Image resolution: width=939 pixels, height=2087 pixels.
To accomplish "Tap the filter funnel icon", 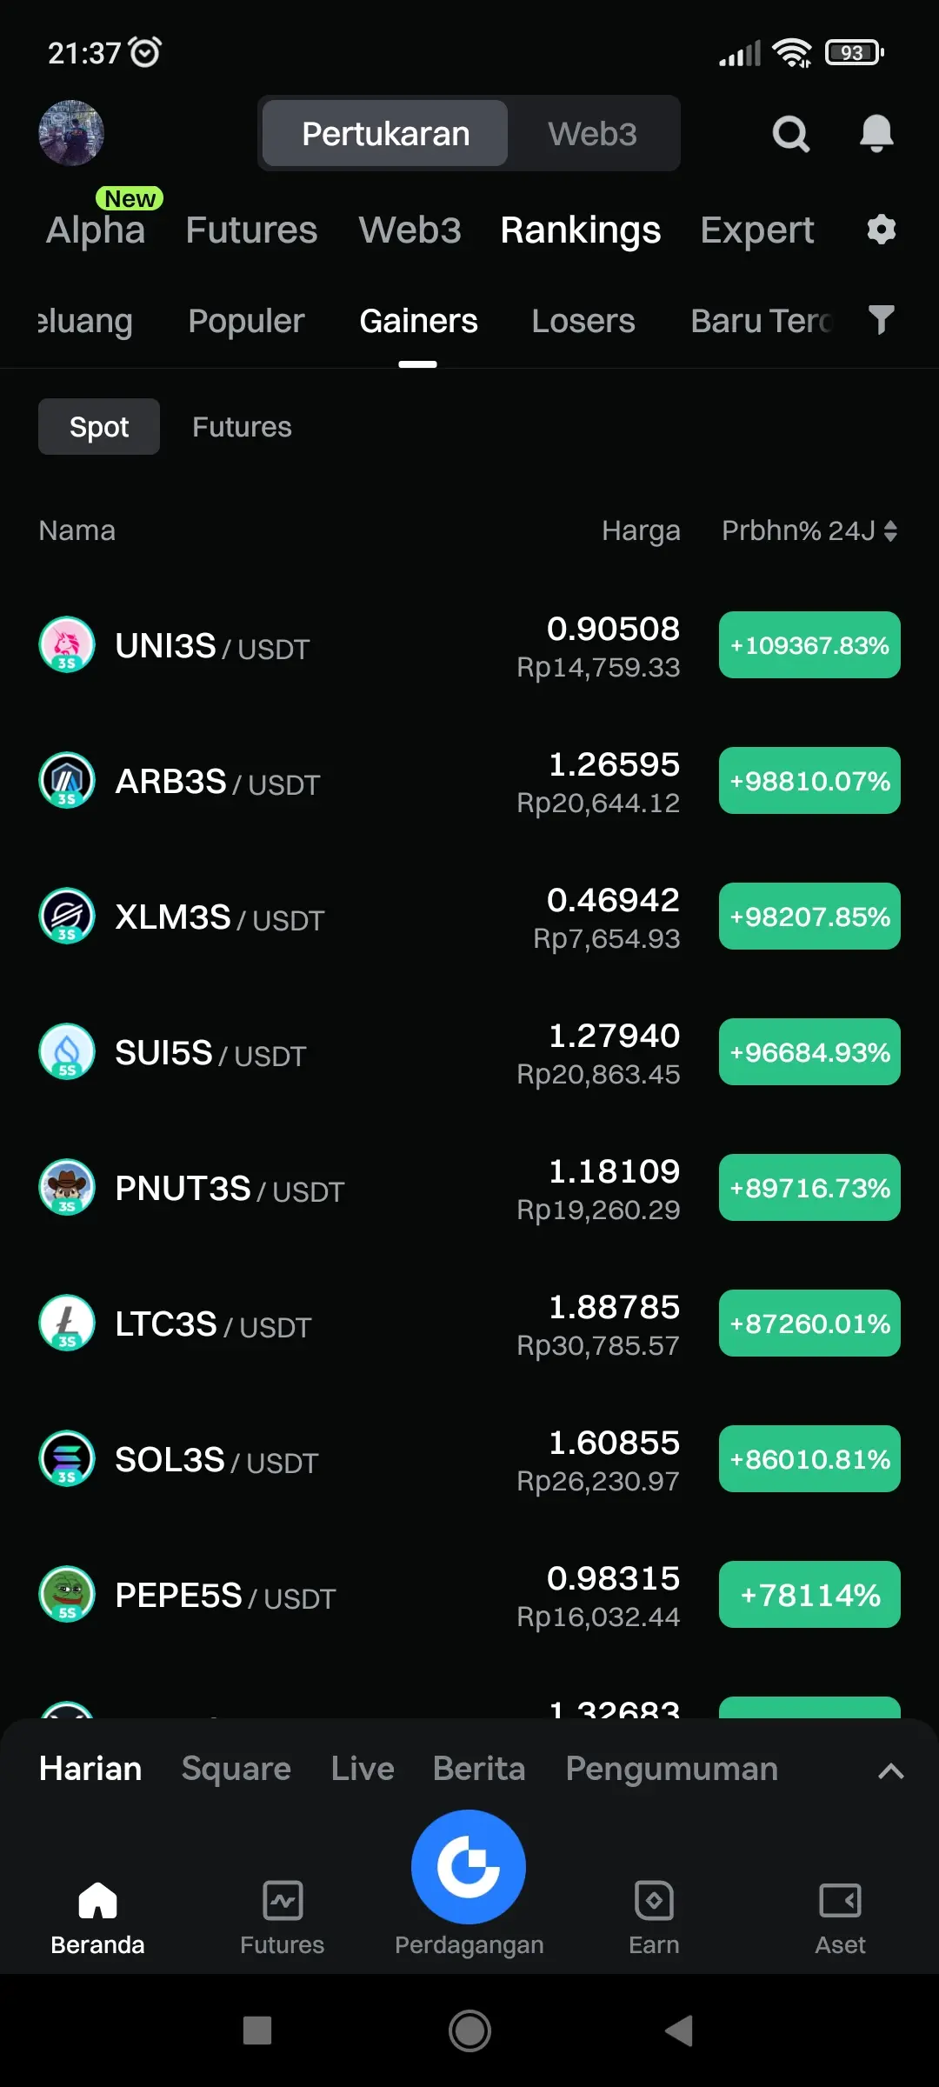I will [x=881, y=320].
